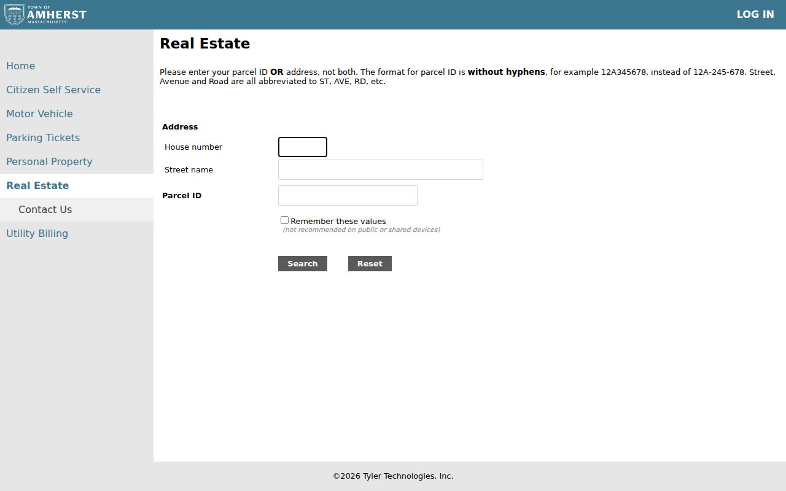The height and width of the screenshot is (491, 786).
Task: Click the 'Street name' label
Action: click(x=189, y=170)
